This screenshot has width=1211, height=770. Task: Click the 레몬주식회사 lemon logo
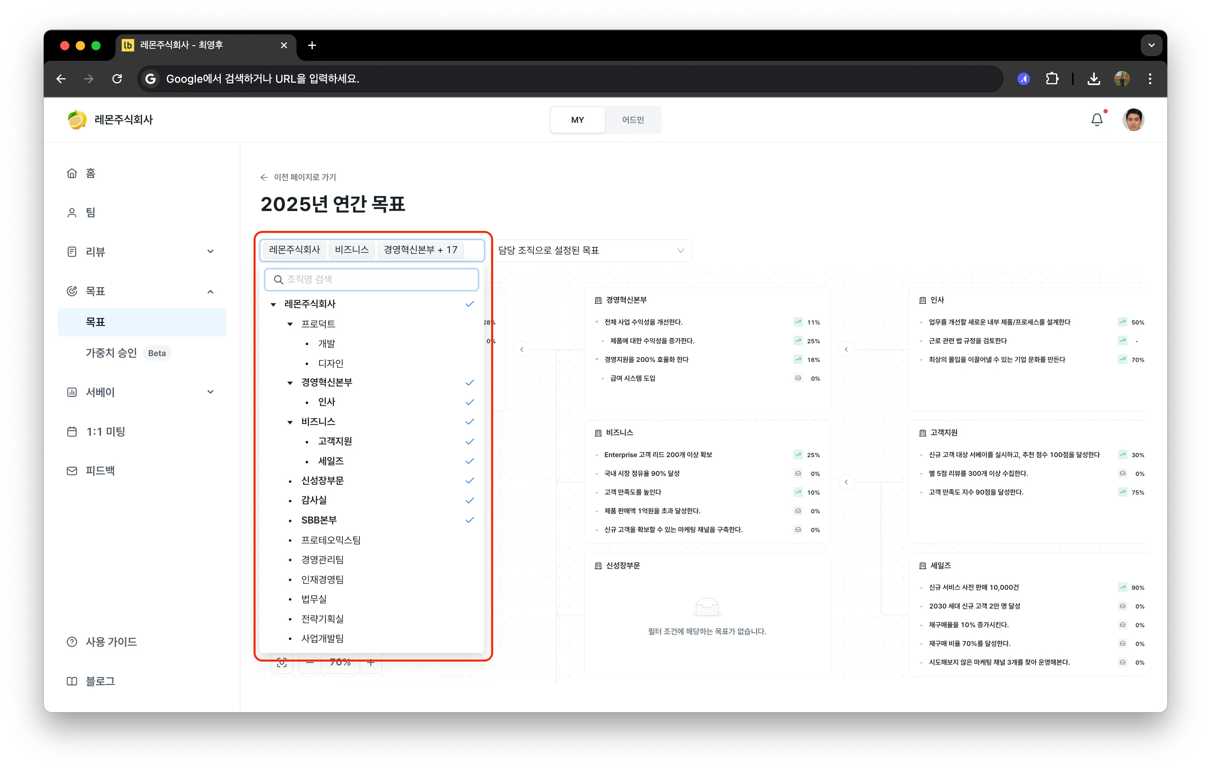click(x=77, y=120)
